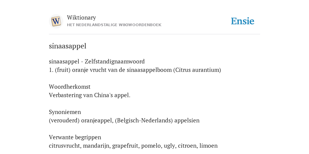Viewport: 309px width, 154px height.
Task: Click the text Verbastering van China's appel
Action: (x=90, y=95)
